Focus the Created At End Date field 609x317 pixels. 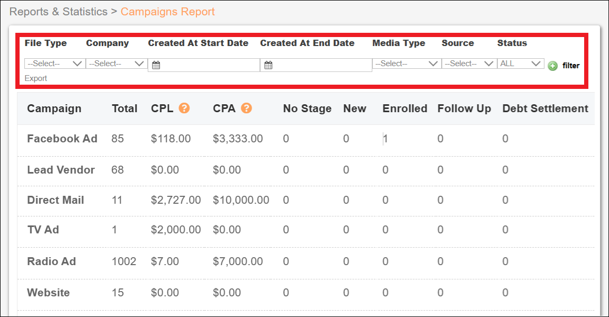[x=316, y=65]
